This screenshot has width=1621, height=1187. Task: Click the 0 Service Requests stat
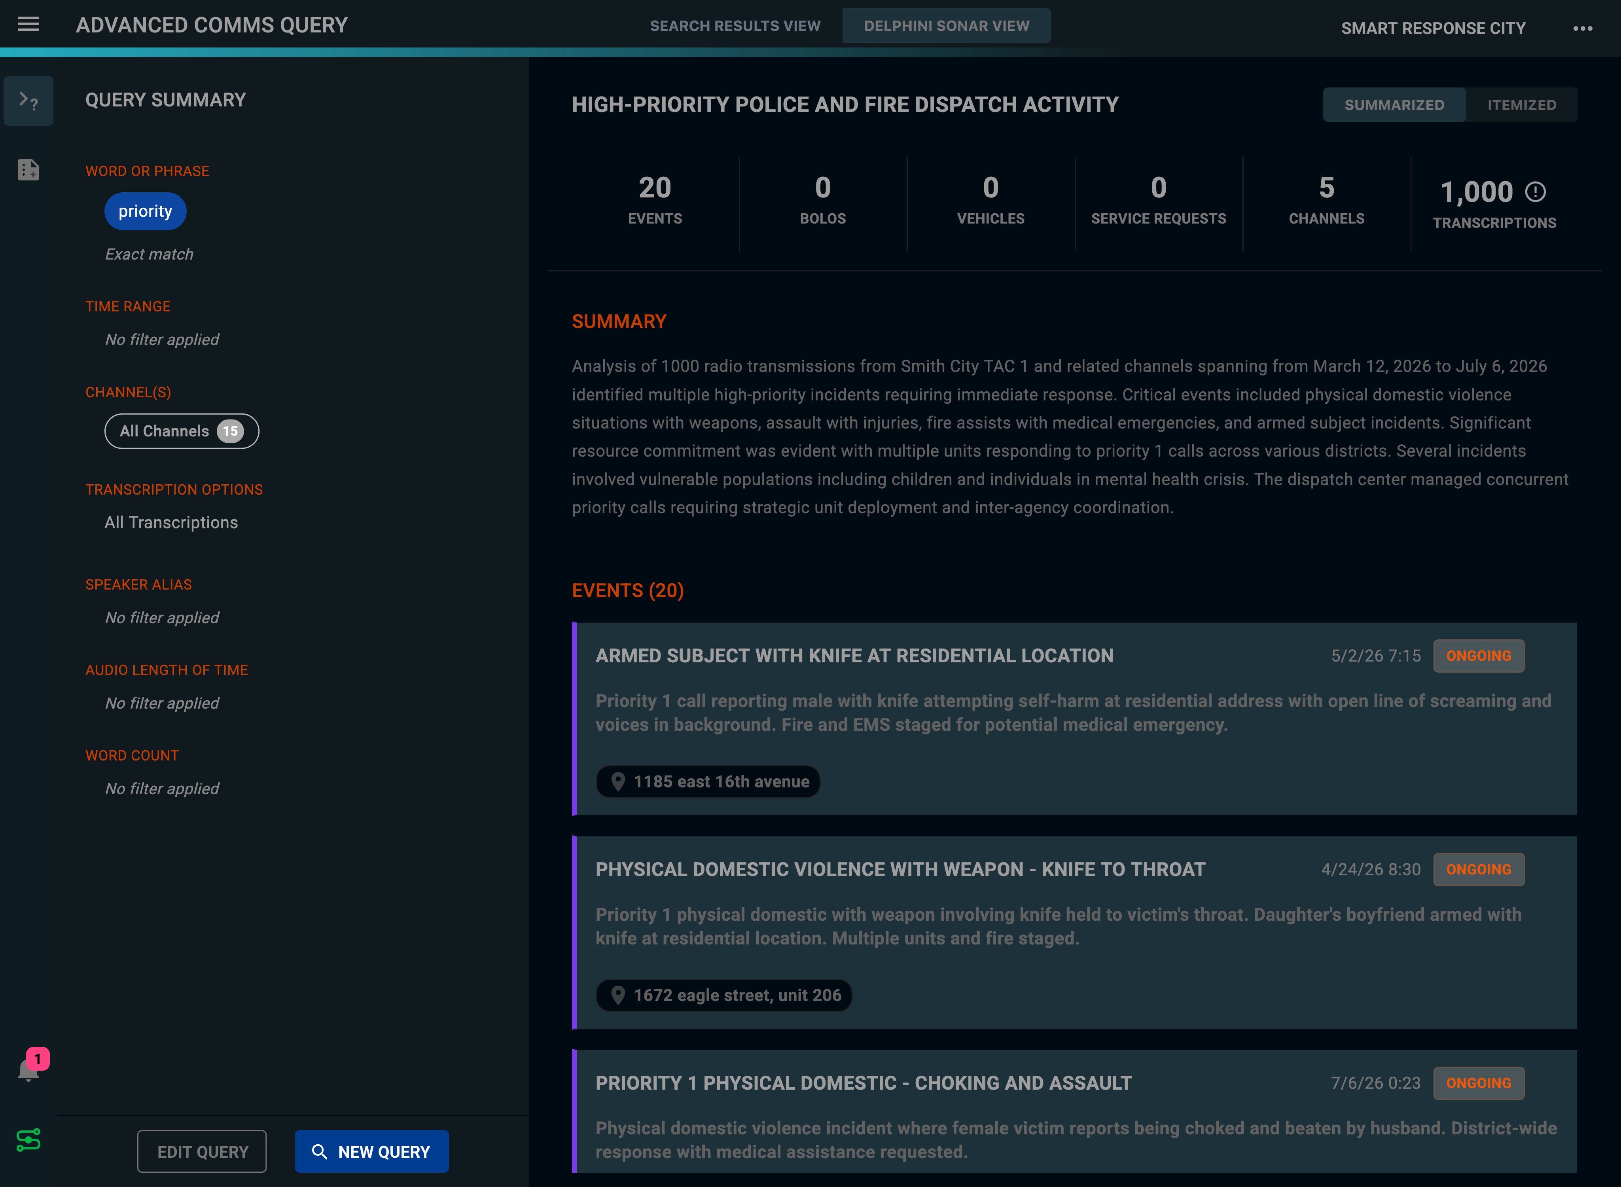(1159, 201)
